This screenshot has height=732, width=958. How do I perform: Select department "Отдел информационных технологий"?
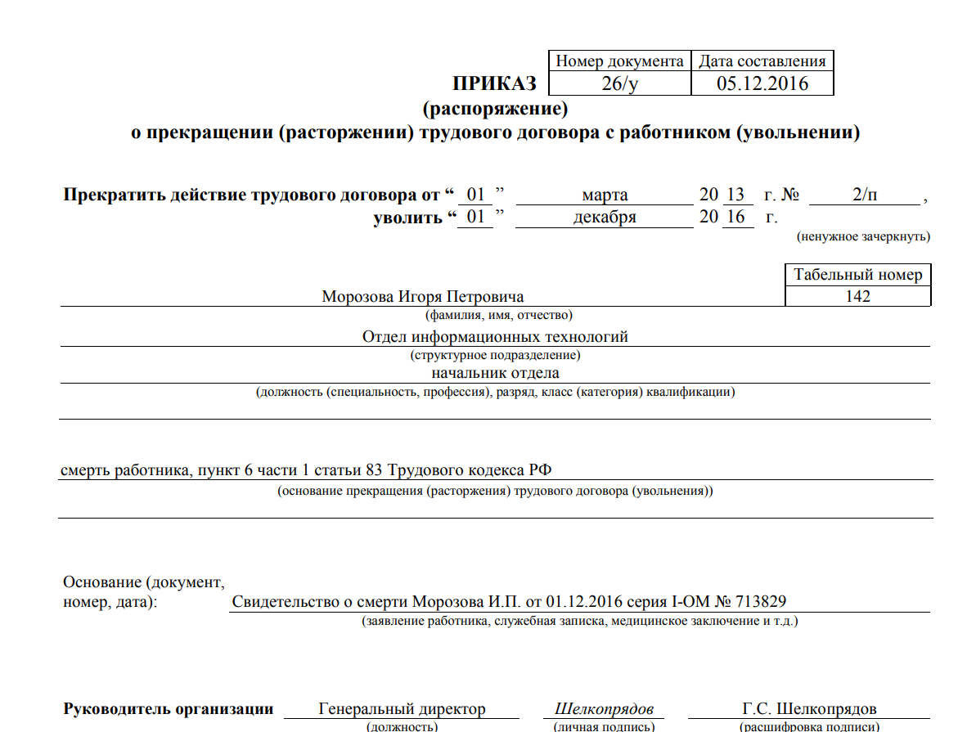pyautogui.click(x=495, y=336)
